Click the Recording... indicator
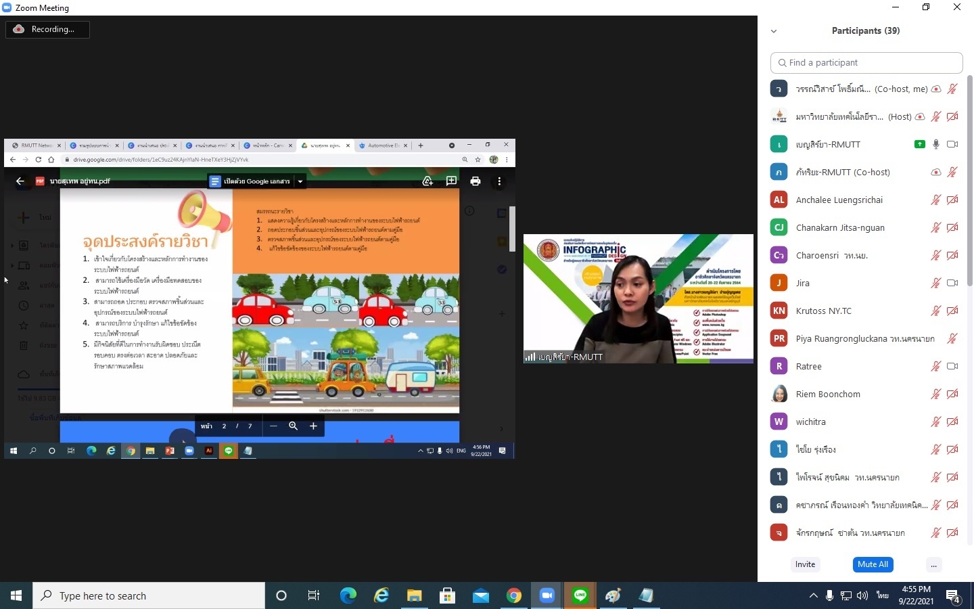The image size is (974, 609). click(x=47, y=29)
